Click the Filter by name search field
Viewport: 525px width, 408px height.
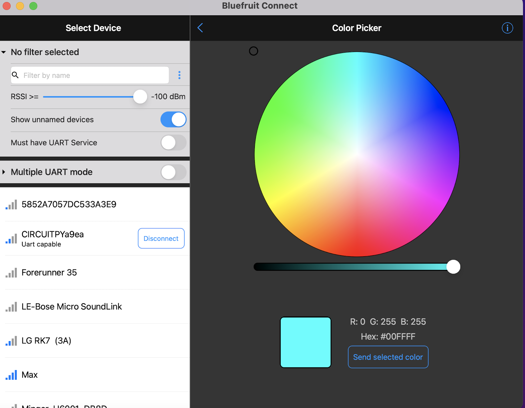click(x=90, y=75)
